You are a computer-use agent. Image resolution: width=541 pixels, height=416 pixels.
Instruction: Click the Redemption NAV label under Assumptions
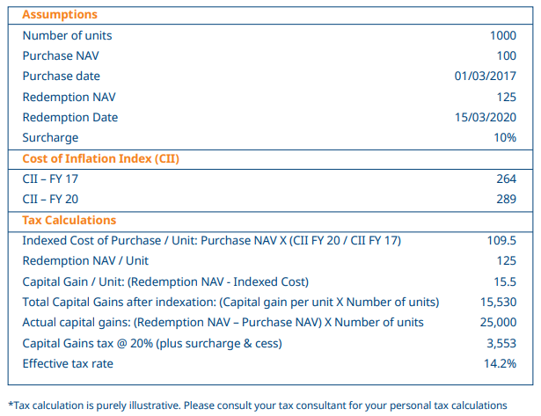[x=69, y=97]
